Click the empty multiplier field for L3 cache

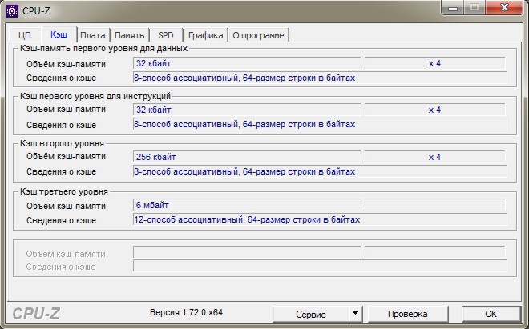pos(435,205)
